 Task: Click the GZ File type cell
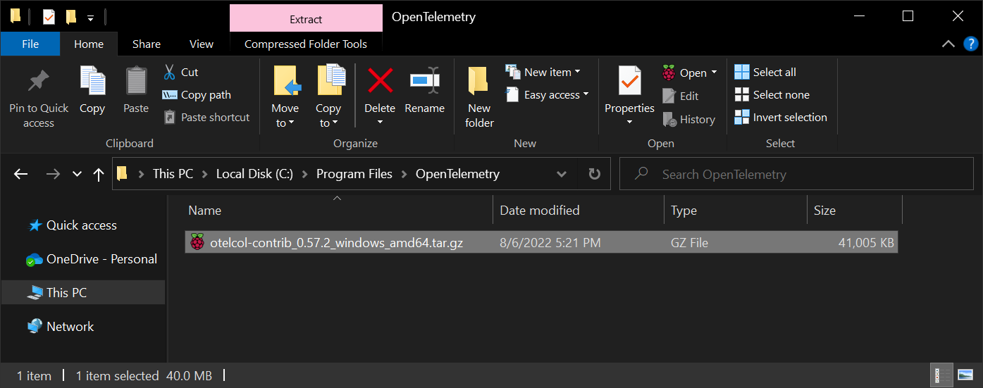690,243
